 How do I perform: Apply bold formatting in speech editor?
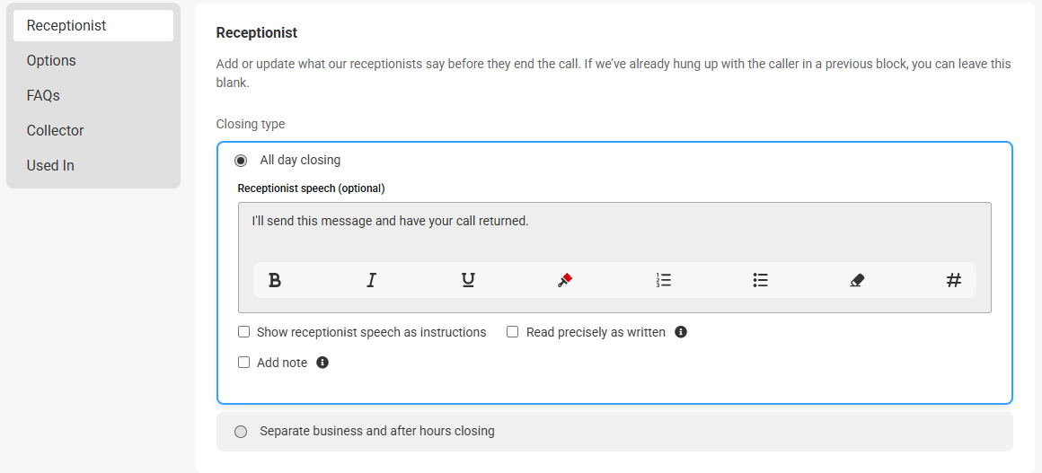(275, 280)
